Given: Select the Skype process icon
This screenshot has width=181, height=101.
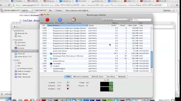Looking at the screenshot, I should pos(51,59).
